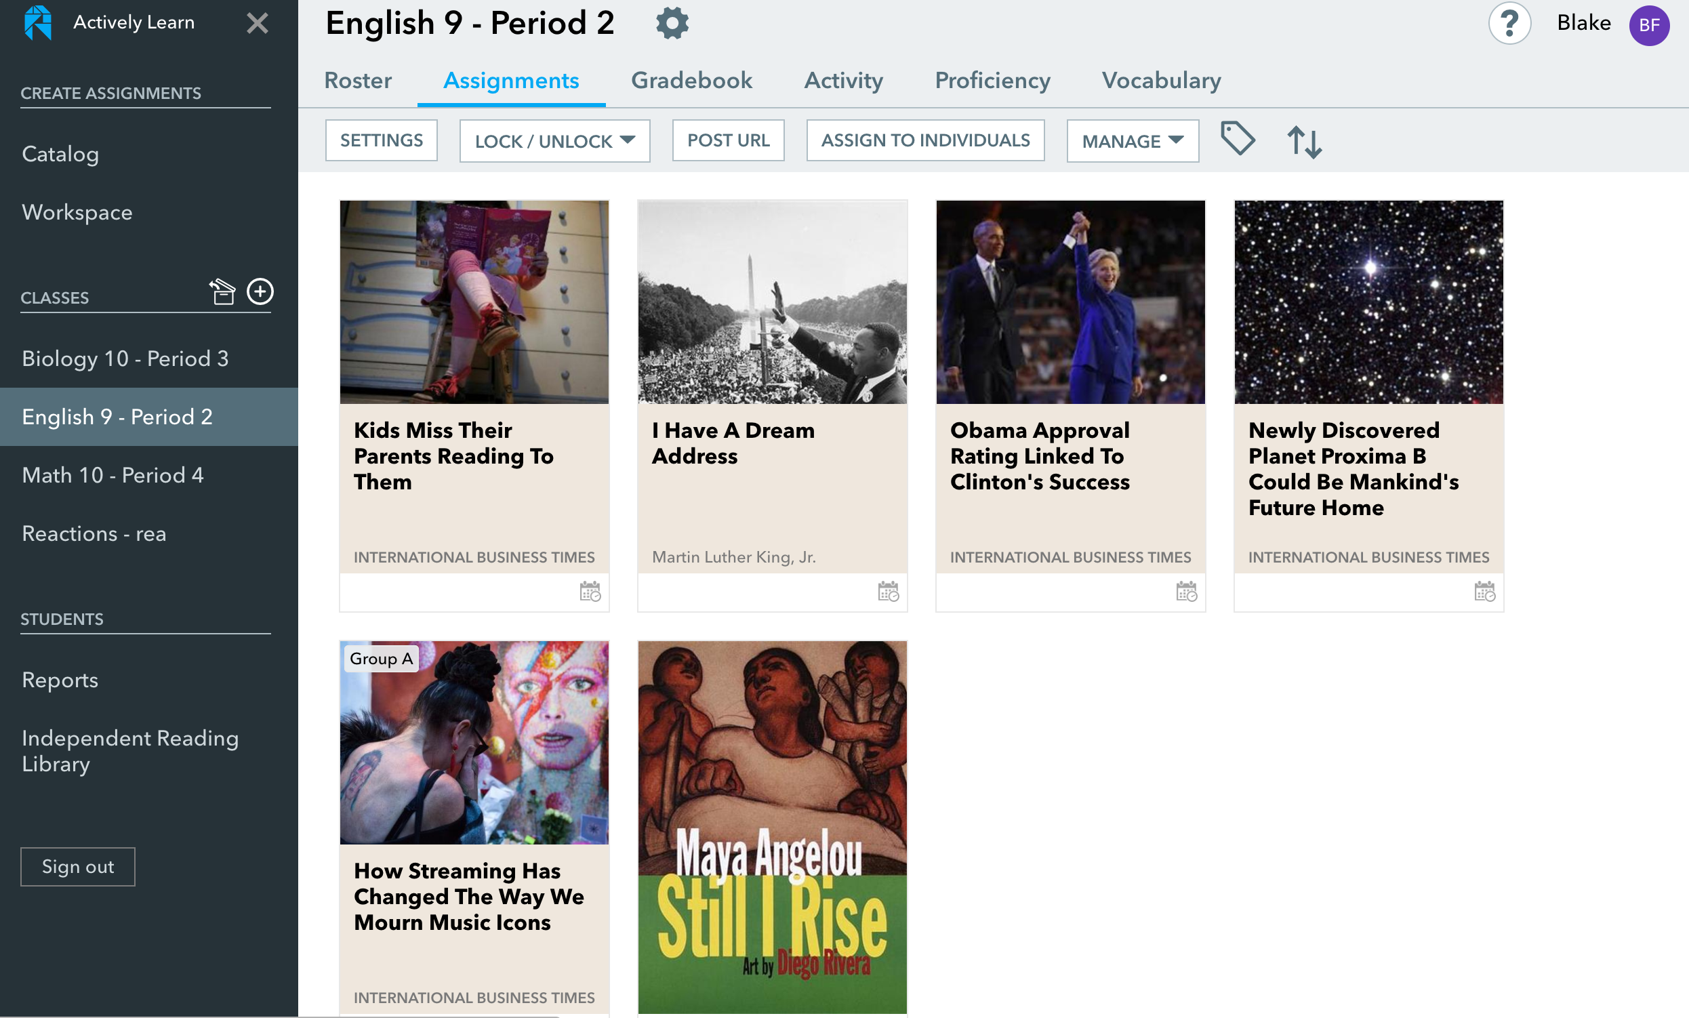Screen dimensions: 1689x1018
Task: Click the Actively Learn logo icon
Action: click(39, 22)
